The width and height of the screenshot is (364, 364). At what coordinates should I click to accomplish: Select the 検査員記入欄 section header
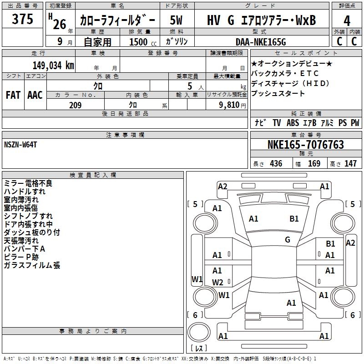pyautogui.click(x=93, y=175)
